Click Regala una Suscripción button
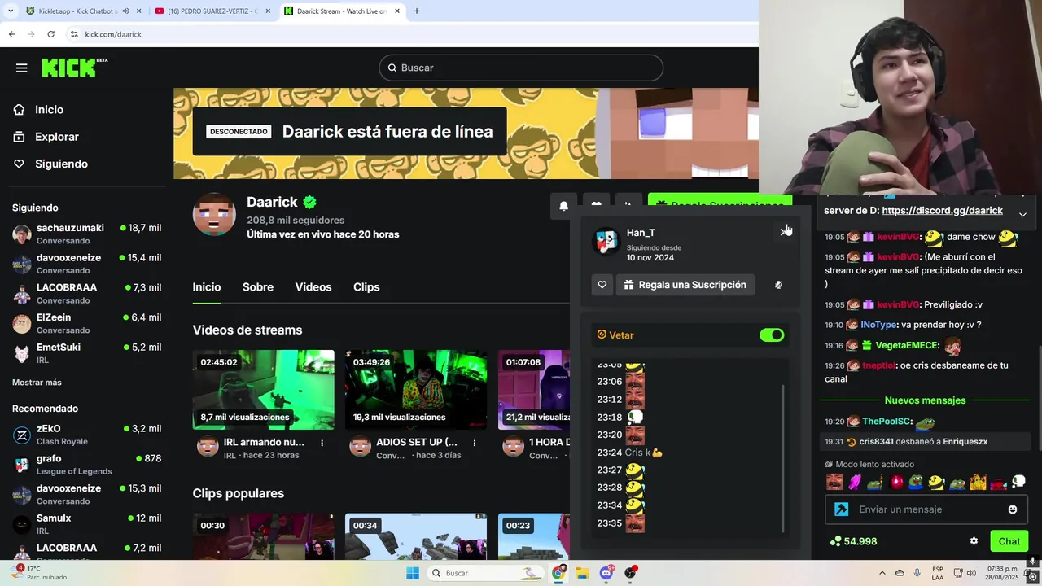This screenshot has height=586, width=1042. point(685,285)
